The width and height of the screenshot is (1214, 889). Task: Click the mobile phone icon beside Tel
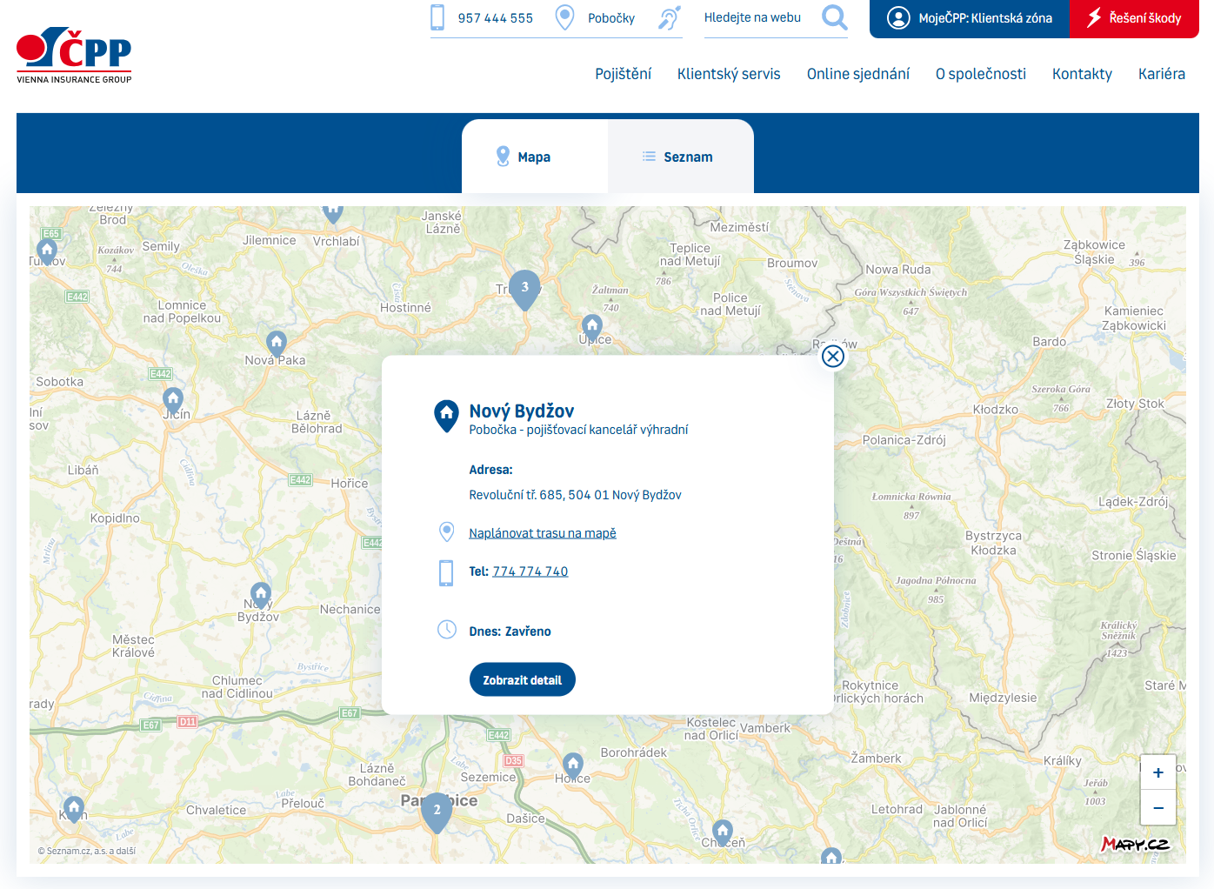tap(446, 572)
